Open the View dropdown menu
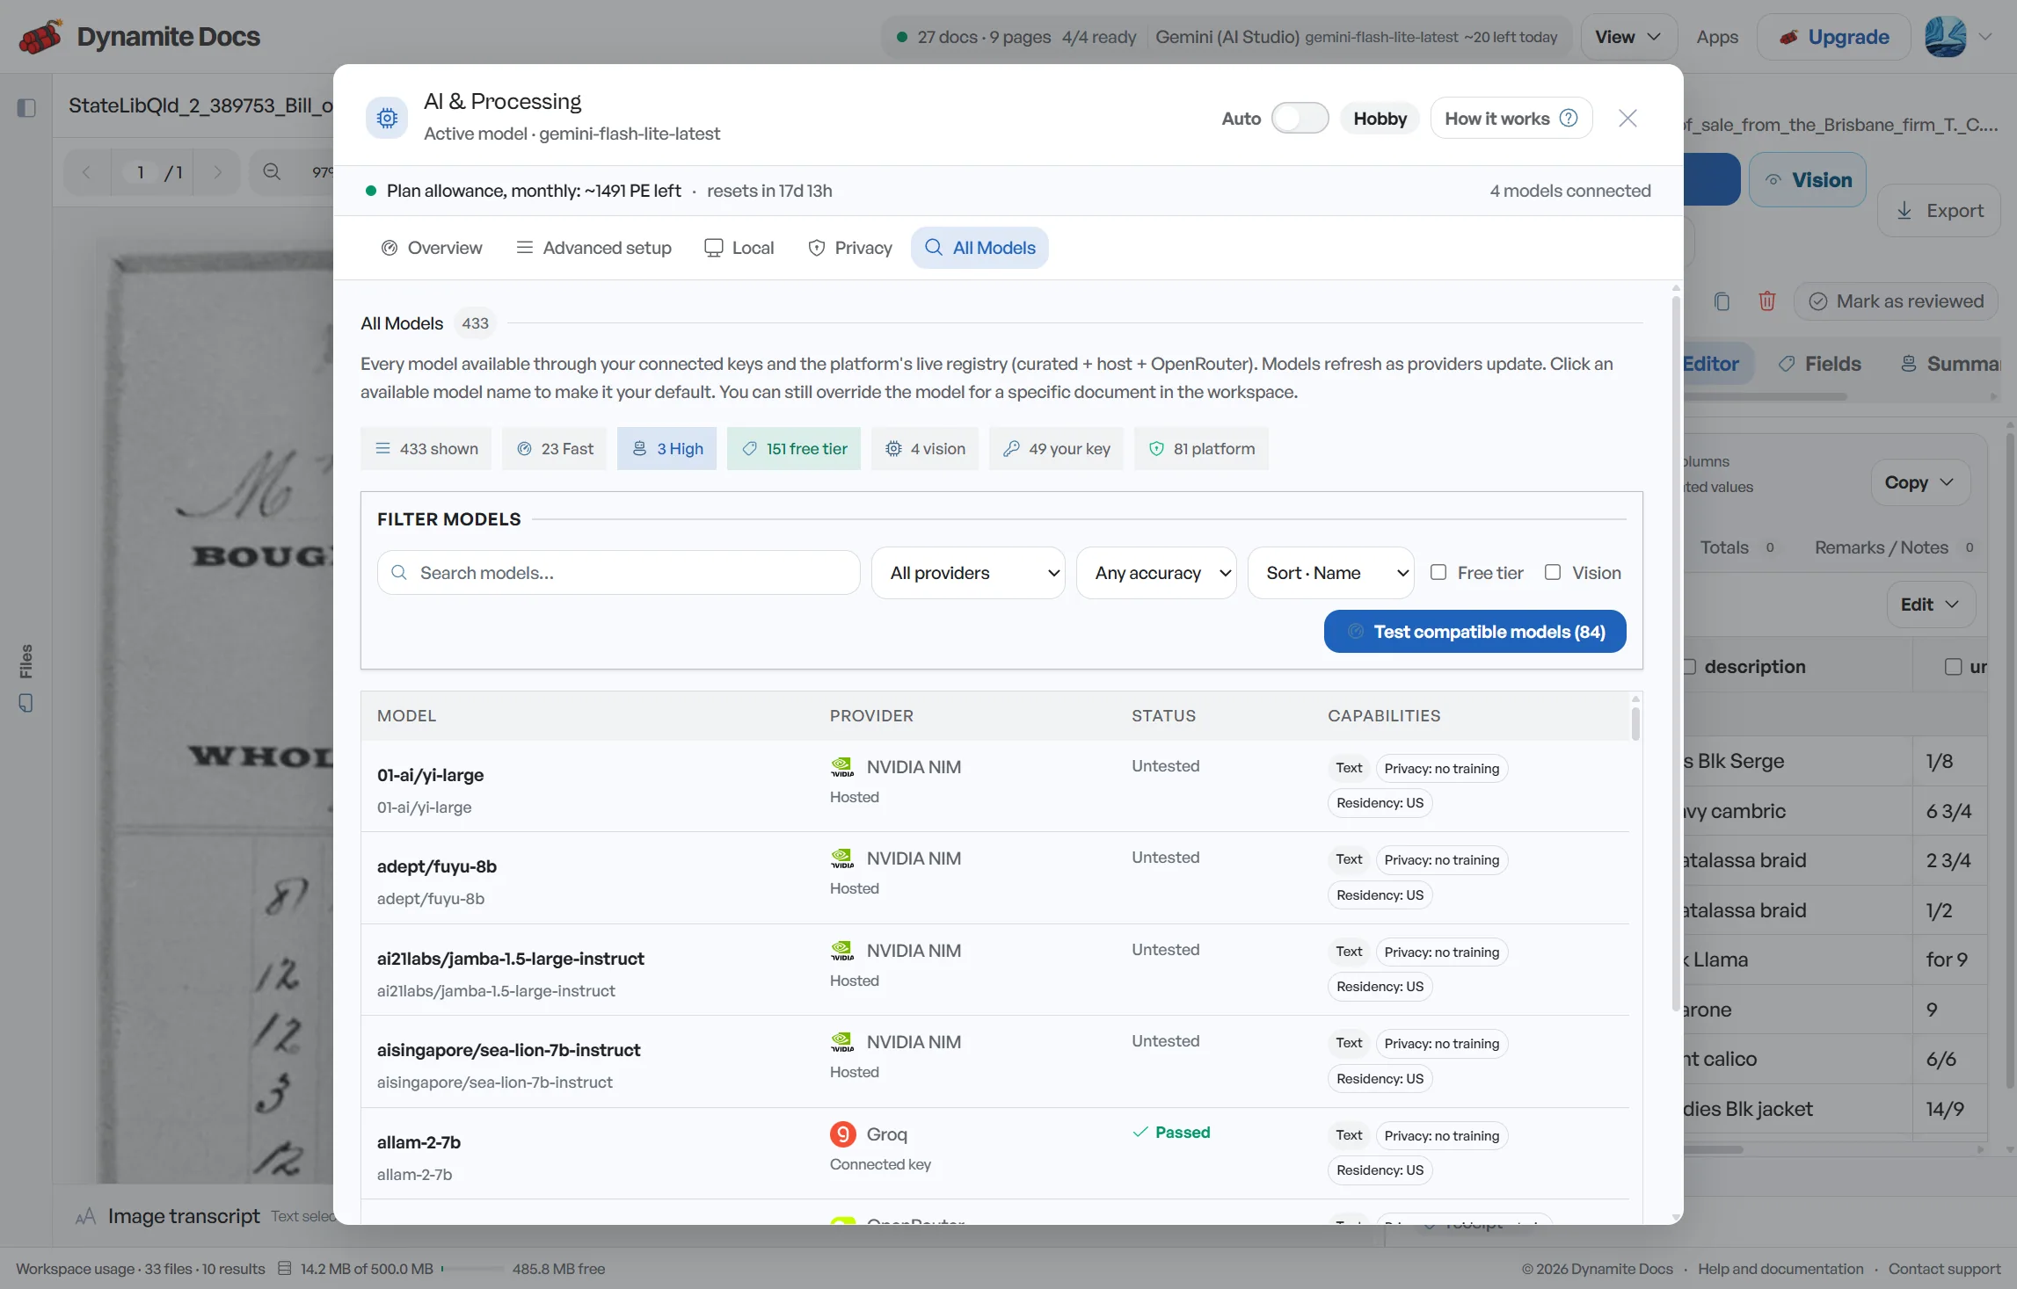This screenshot has width=2017, height=1289. point(1628,37)
